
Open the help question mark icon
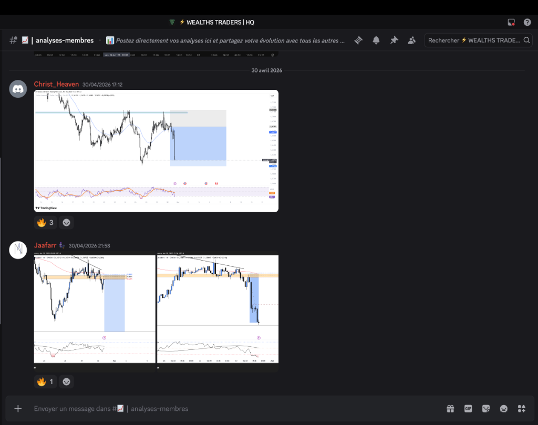click(527, 22)
